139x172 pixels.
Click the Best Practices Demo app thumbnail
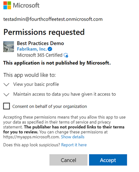coord(8,47)
